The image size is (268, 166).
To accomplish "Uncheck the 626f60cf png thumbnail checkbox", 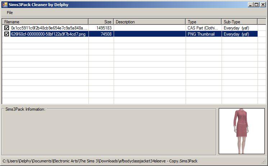I will click(7, 34).
